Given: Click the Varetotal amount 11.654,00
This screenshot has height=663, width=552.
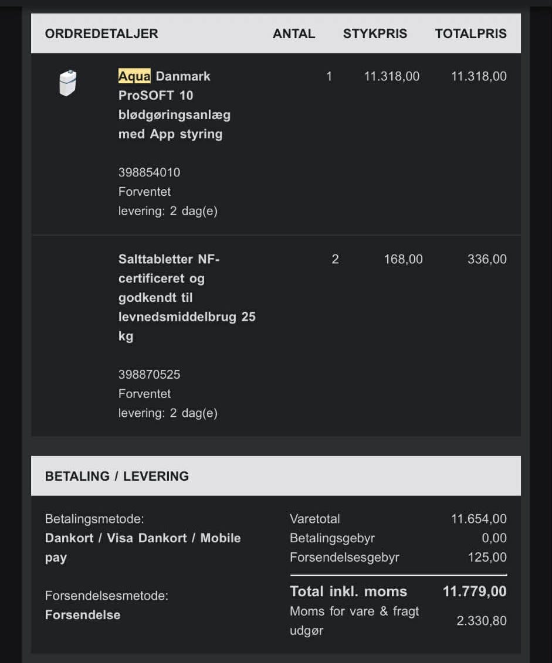Looking at the screenshot, I should point(479,519).
